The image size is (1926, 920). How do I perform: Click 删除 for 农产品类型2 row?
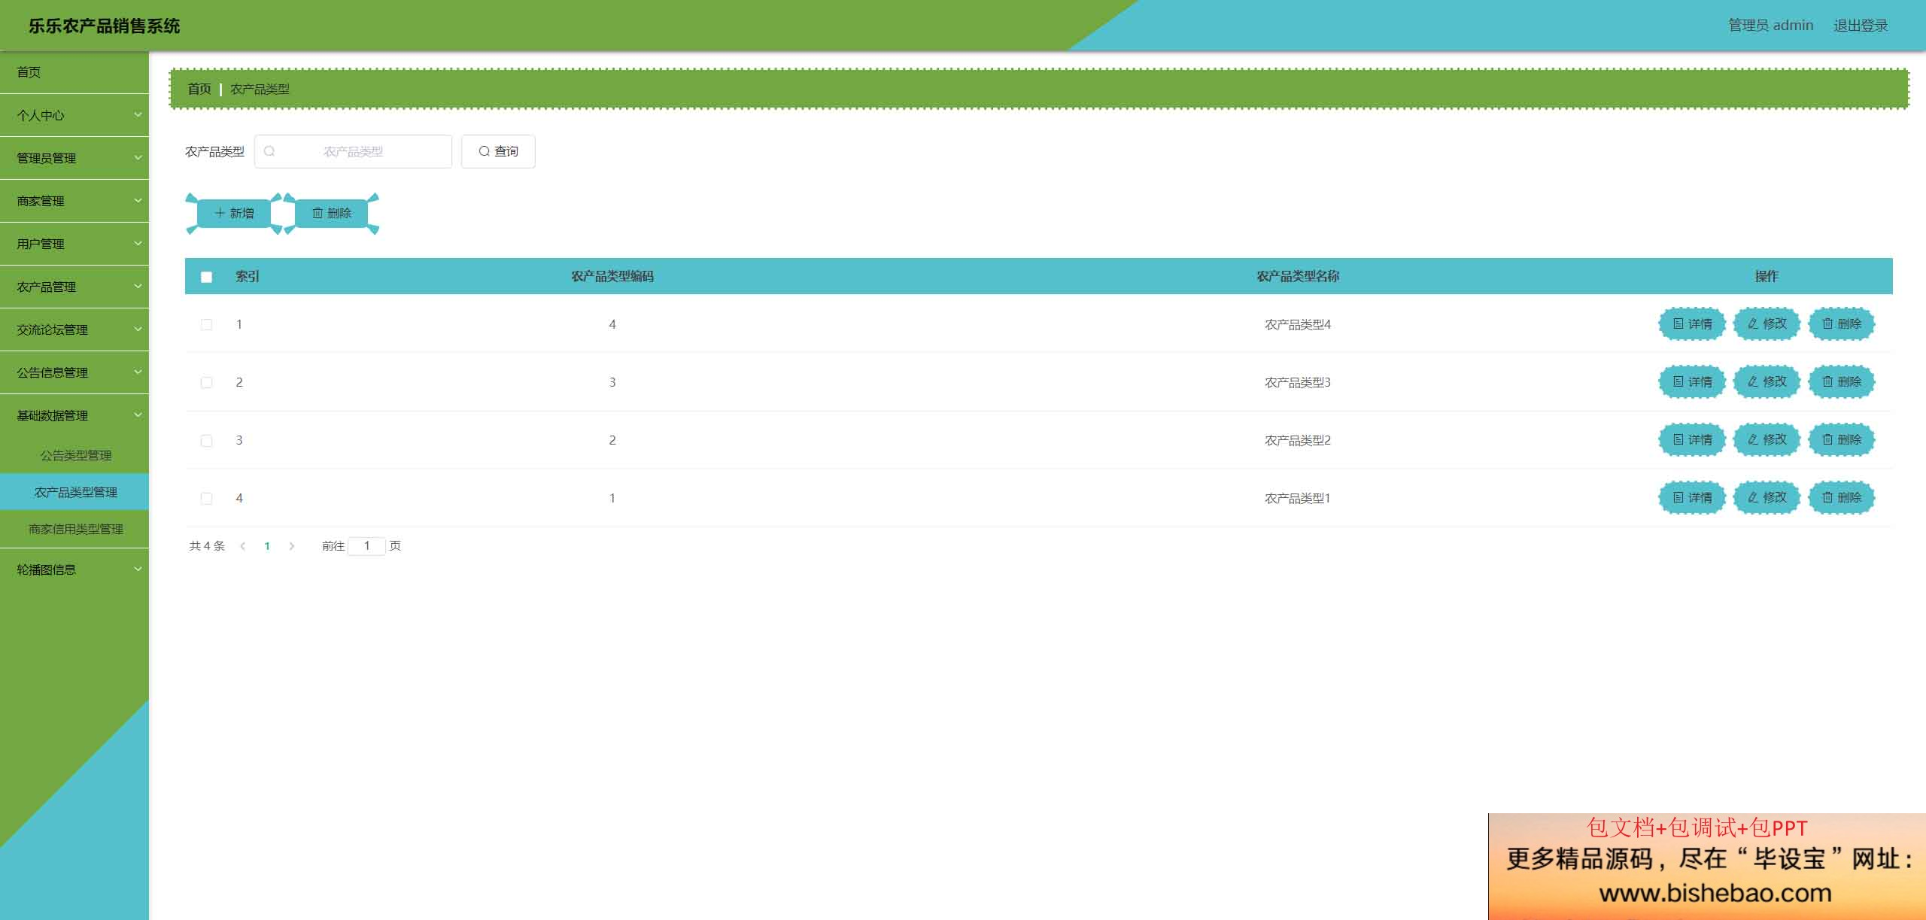pyautogui.click(x=1841, y=440)
